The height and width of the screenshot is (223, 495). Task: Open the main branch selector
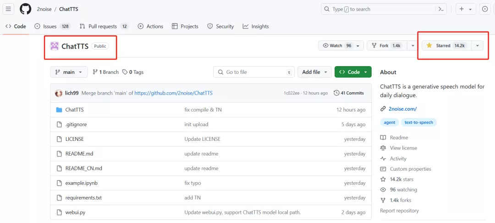[x=69, y=72]
